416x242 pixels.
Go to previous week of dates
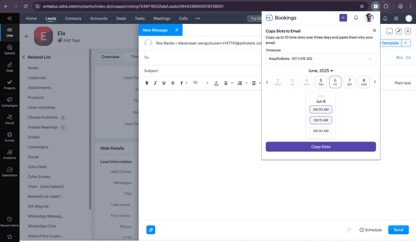click(267, 82)
